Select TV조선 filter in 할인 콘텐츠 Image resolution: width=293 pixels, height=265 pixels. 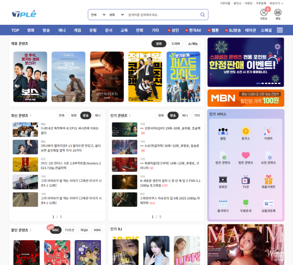tap(69, 230)
